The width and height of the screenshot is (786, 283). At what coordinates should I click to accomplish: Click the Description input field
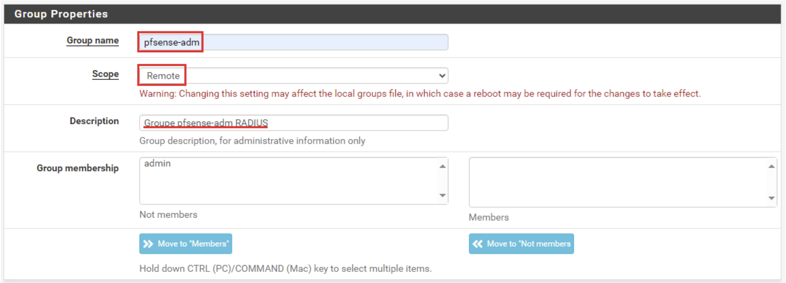293,123
